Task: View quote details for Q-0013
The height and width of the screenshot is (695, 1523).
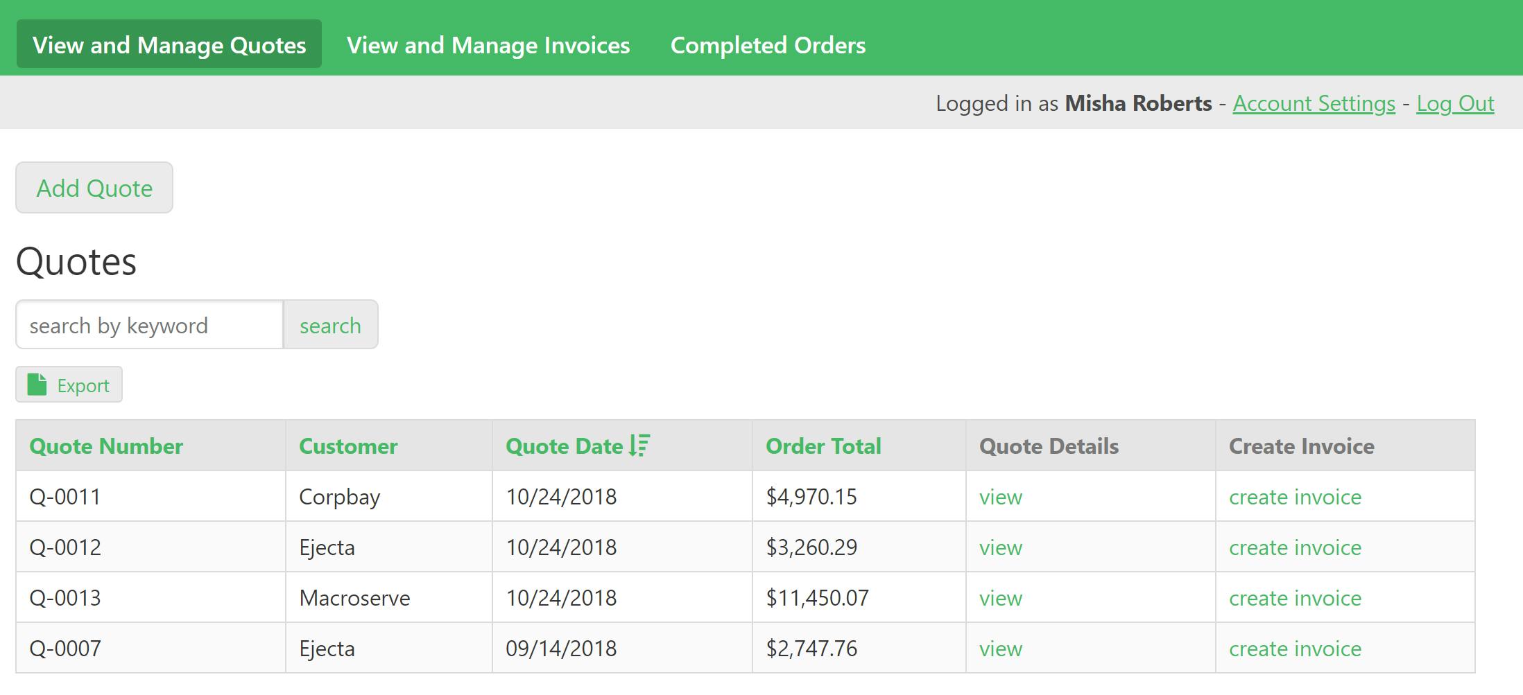Action: (1001, 598)
